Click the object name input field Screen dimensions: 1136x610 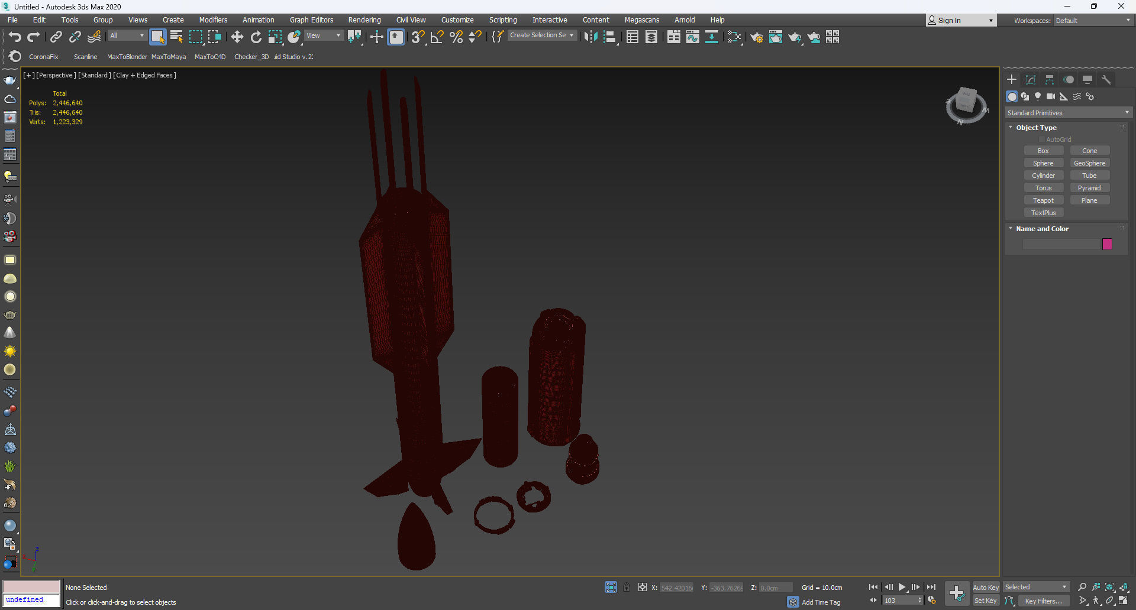1061,244
